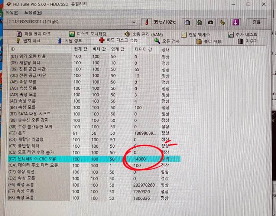
Task: Switch to the 지우기 tab
Action: click(248, 42)
